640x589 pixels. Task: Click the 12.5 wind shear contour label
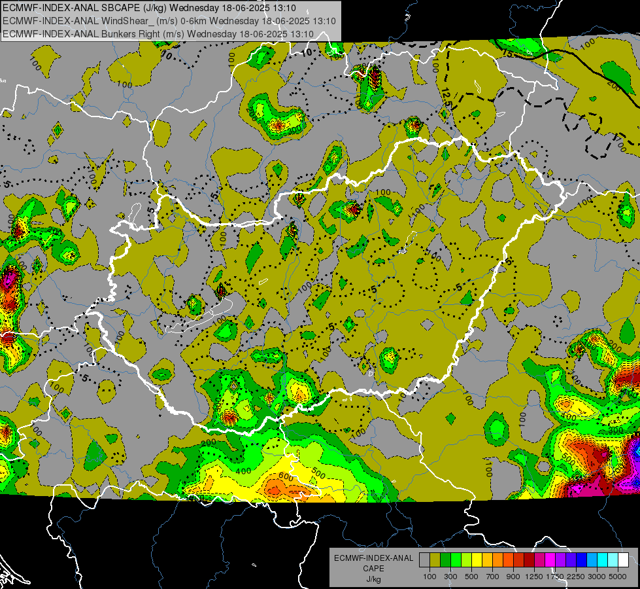pos(446,98)
